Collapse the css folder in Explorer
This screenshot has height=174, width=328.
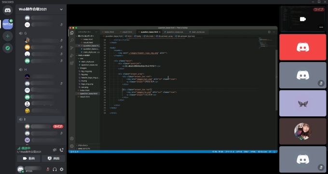coord(87,59)
